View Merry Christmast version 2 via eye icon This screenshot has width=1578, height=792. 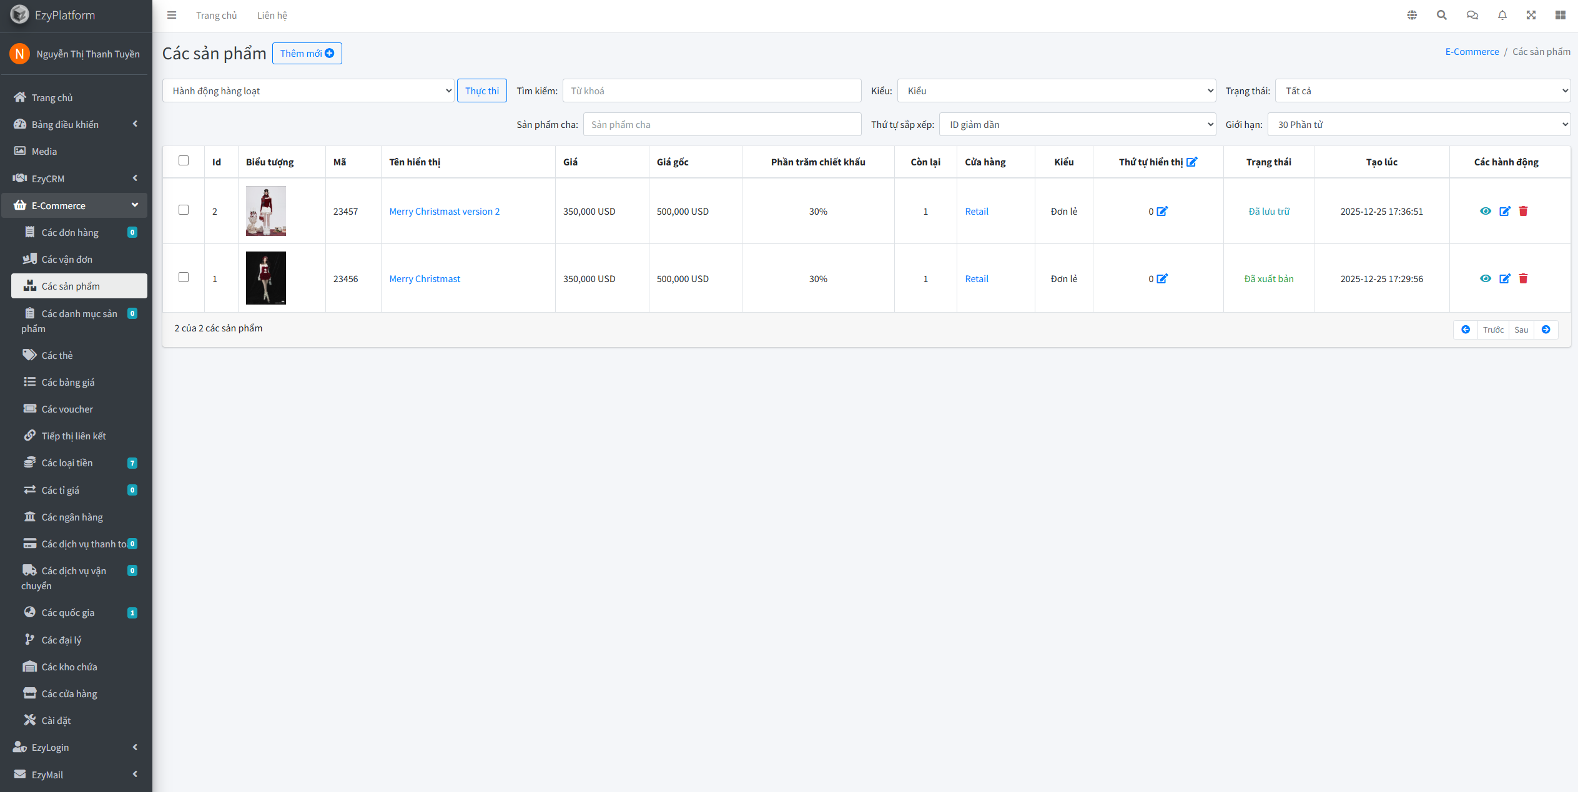pos(1485,211)
